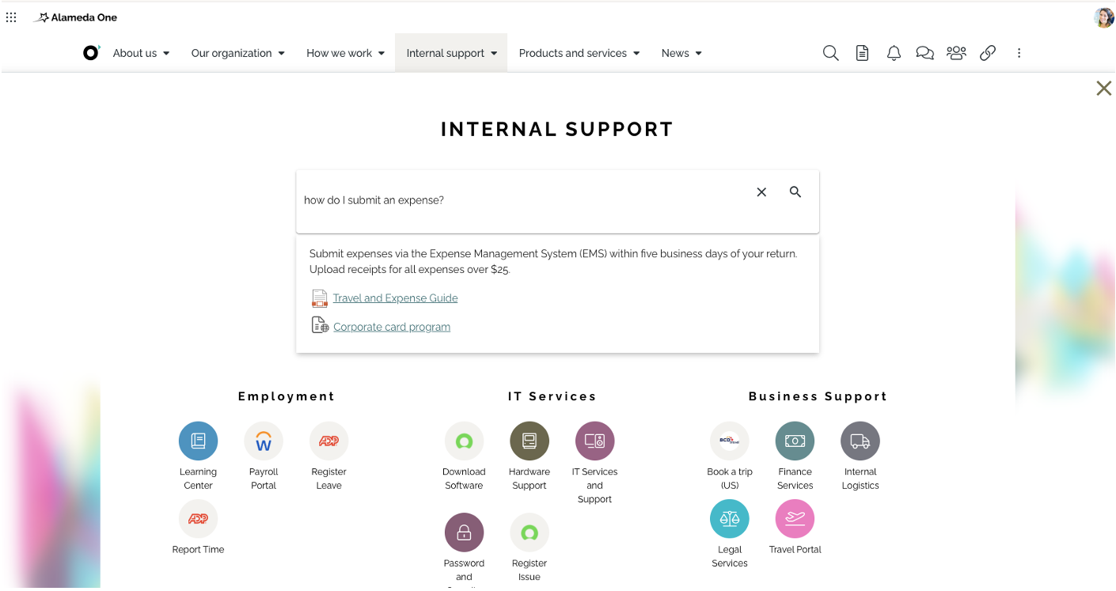Open the Finance Services icon

click(x=795, y=441)
